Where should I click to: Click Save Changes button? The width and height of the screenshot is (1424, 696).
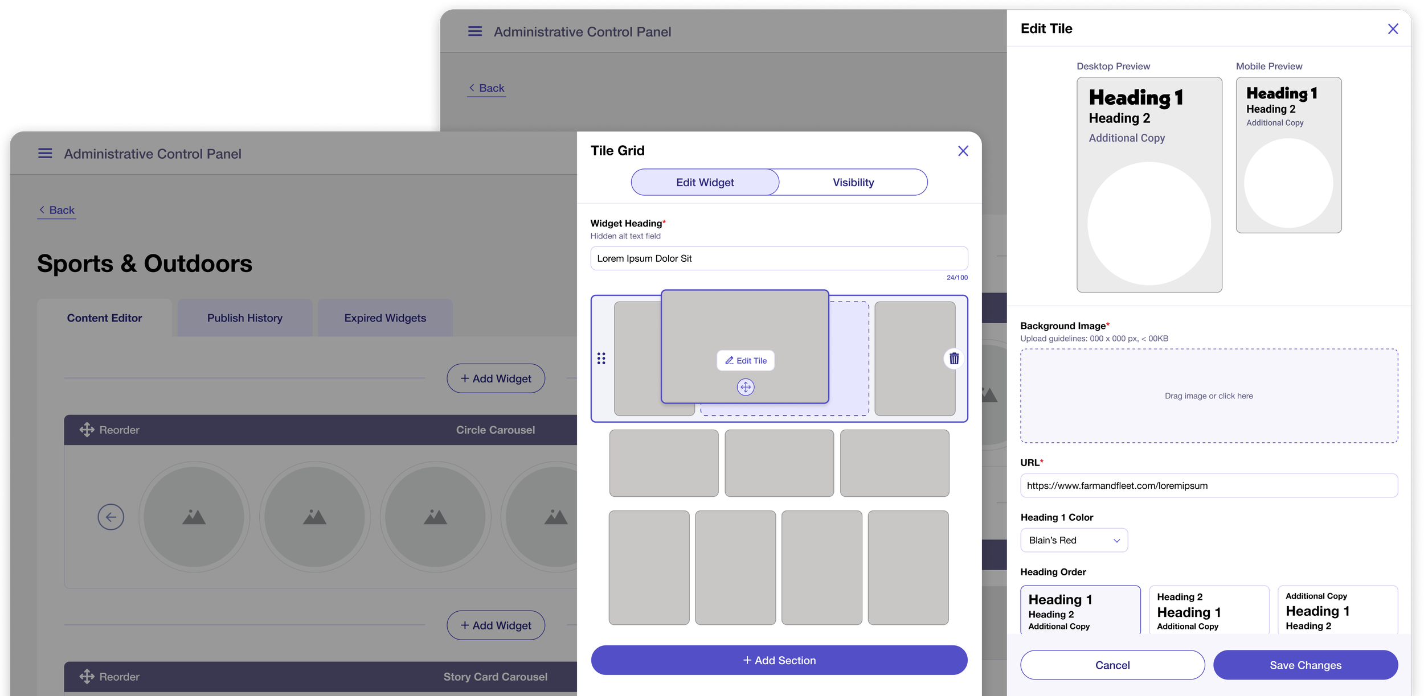coord(1305,665)
